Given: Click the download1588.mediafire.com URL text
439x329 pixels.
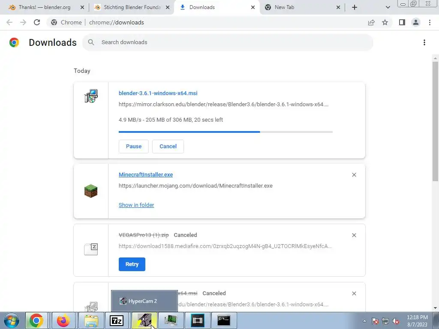Looking at the screenshot, I should (x=225, y=246).
